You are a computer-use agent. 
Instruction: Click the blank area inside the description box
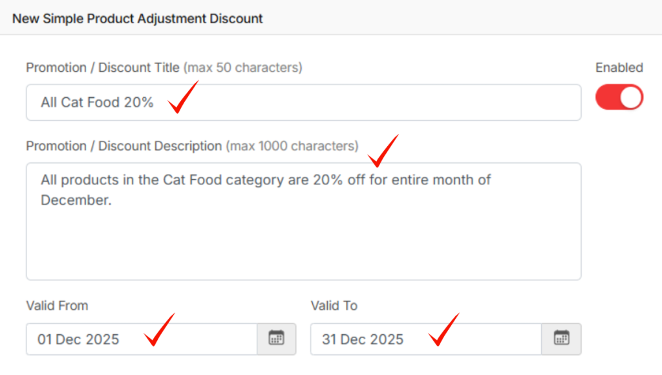[x=303, y=246]
